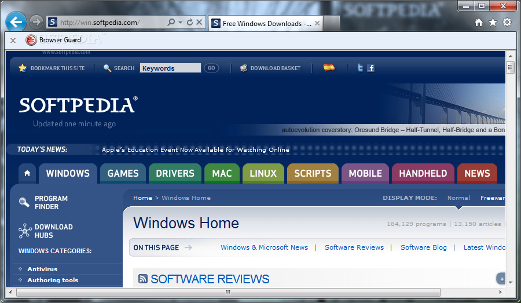Open the Apple's Education Event news headline
Image resolution: width=521 pixels, height=303 pixels.
[196, 149]
